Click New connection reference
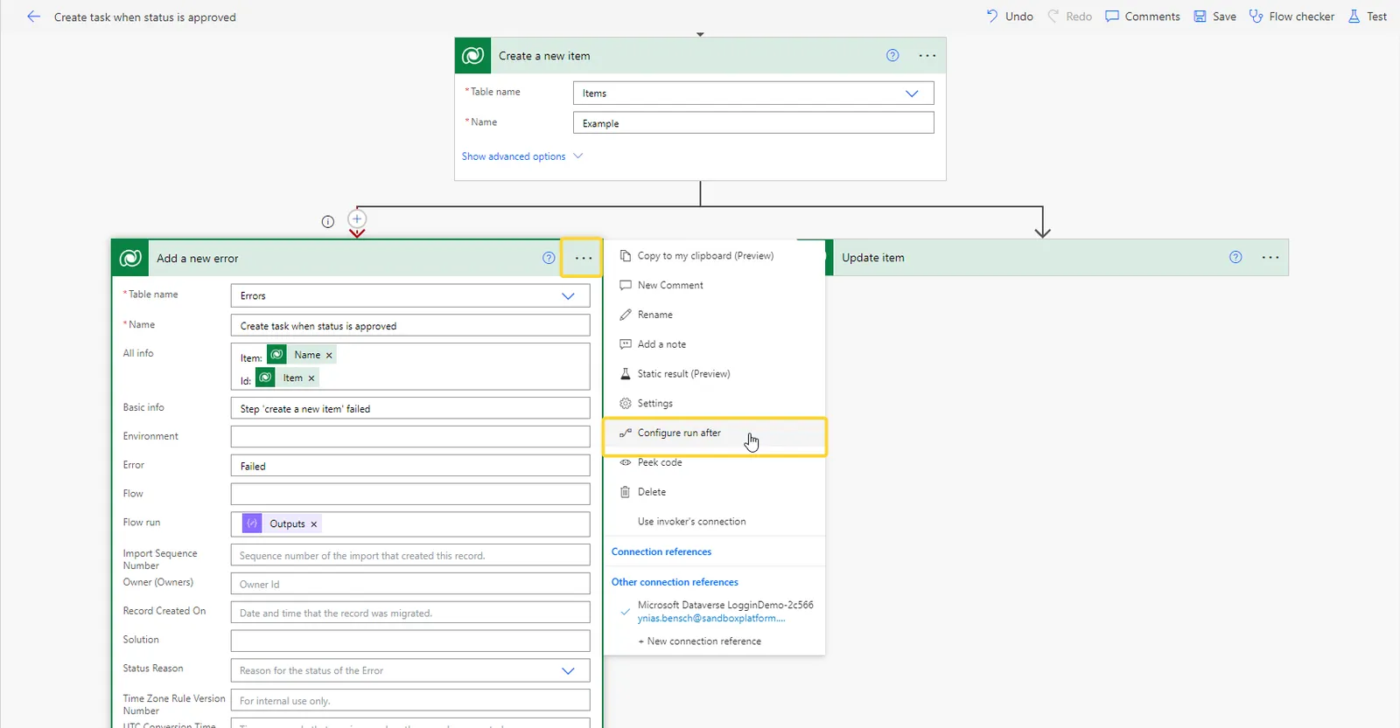 [700, 641]
